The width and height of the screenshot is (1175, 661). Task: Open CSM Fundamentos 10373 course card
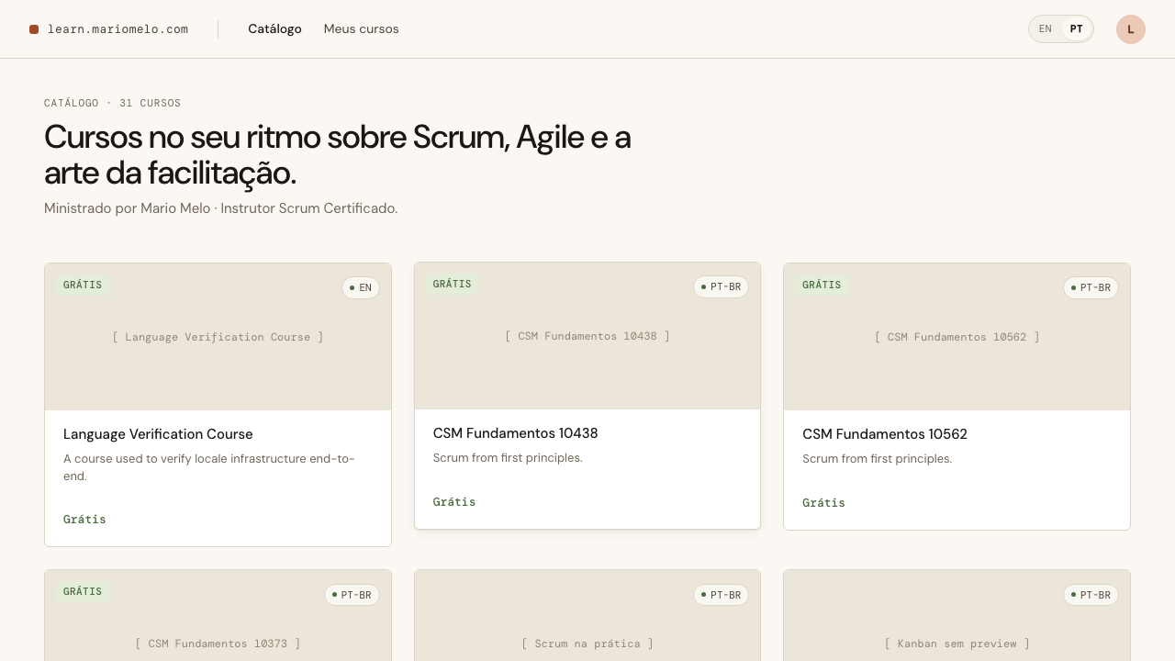point(218,615)
